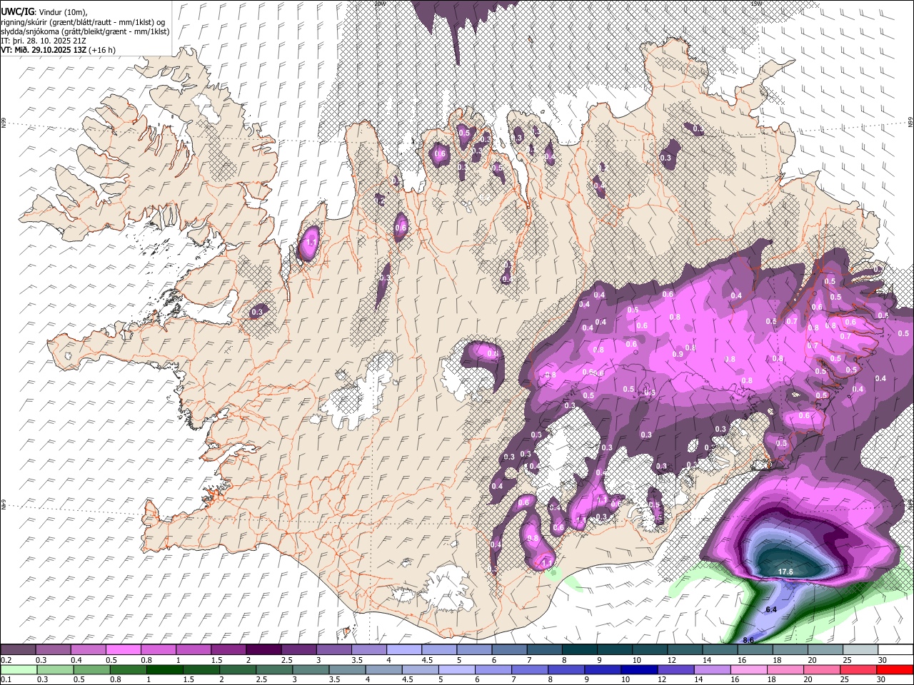Pick the white 30 swatch in snow legend
Screen dimensions: 914x685
[x=895, y=649]
